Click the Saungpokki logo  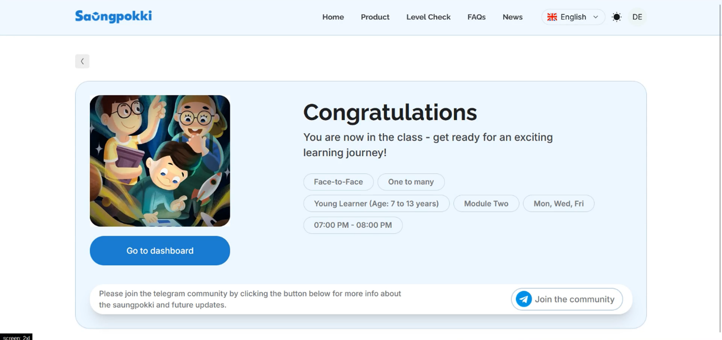113,17
